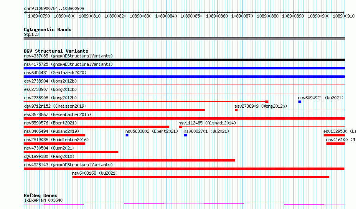Select nsv6003168 (Wu2021) label
The image size is (356, 209).
(x=95, y=173)
